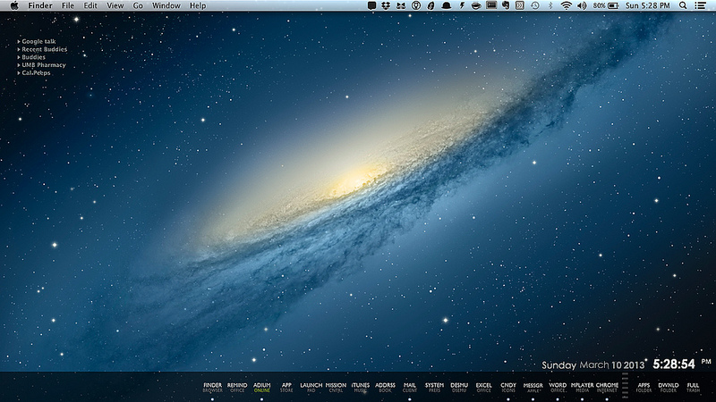Viewport: 716px width, 402px height.
Task: Open FULL trash in the dock
Action: click(x=694, y=387)
